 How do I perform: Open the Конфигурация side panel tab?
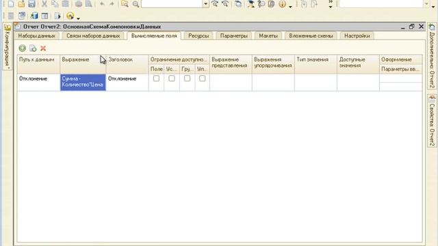[8, 46]
